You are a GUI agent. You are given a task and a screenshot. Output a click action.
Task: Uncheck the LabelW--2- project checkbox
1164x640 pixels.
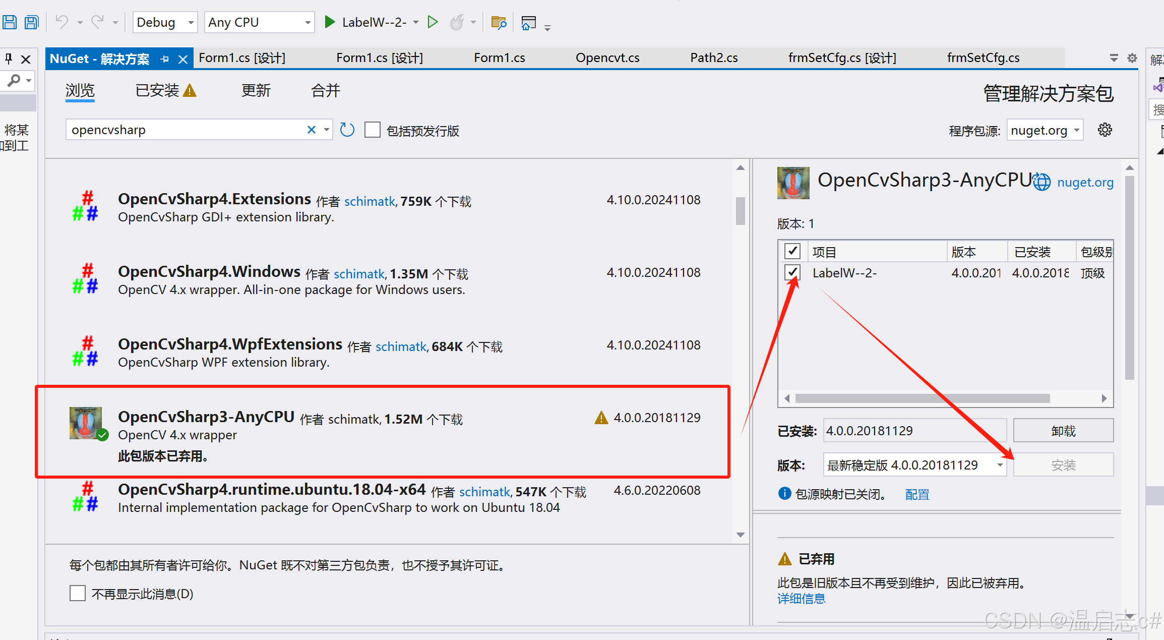pos(792,272)
